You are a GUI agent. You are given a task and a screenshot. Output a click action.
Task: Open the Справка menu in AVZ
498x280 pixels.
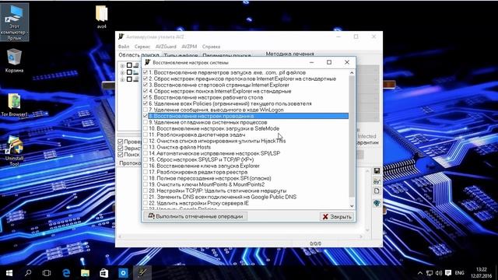[211, 47]
